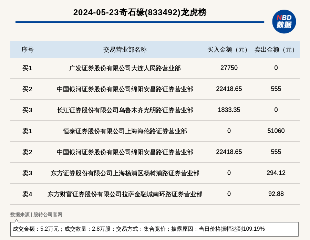Select 东方财富证券股份有限公司拉萨金融城南环路证券营业部
The image size is (310, 240).
125,194
